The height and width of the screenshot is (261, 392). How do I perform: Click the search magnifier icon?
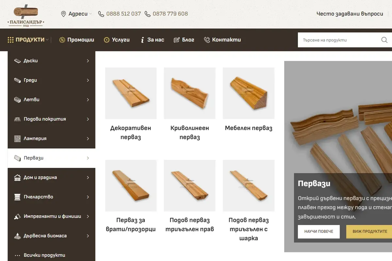pyautogui.click(x=384, y=40)
